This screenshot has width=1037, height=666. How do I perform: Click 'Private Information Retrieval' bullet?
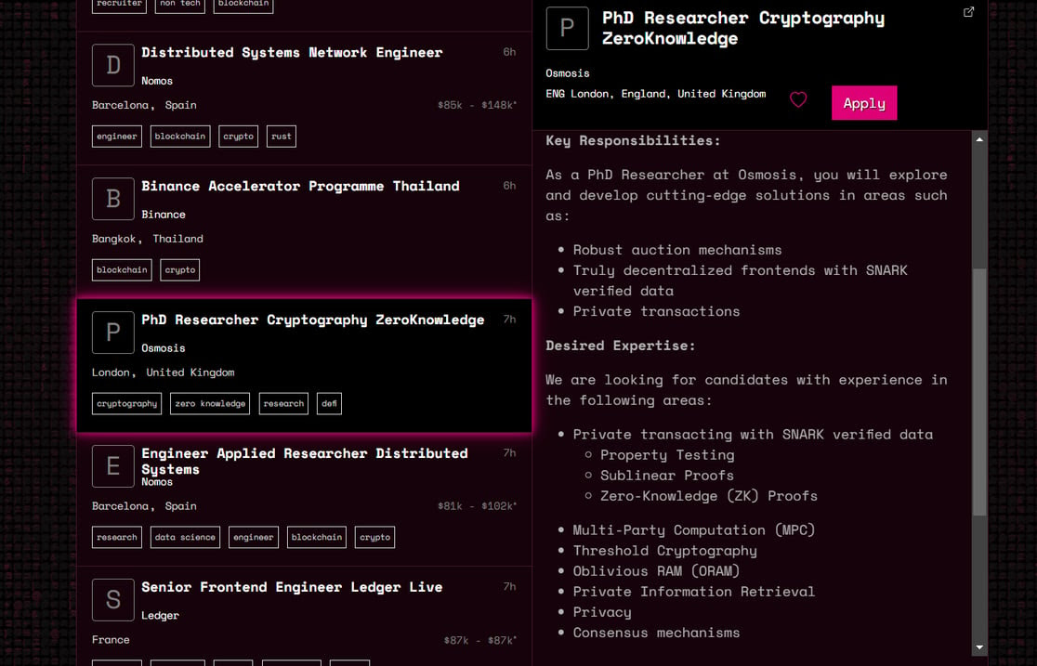coord(694,592)
